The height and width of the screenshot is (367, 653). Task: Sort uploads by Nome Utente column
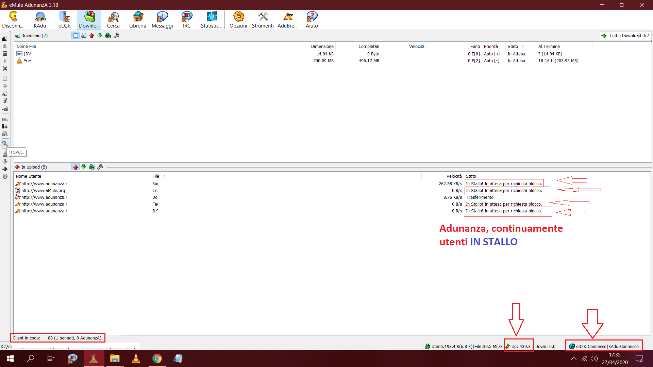point(82,176)
